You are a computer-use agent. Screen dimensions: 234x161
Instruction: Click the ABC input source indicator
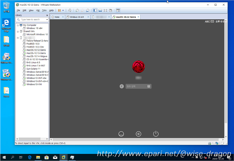coord(209,21)
